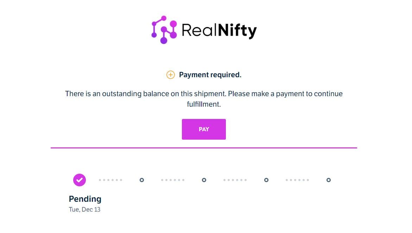Click the outstanding balance message text
This screenshot has width=412, height=233.
(204, 99)
